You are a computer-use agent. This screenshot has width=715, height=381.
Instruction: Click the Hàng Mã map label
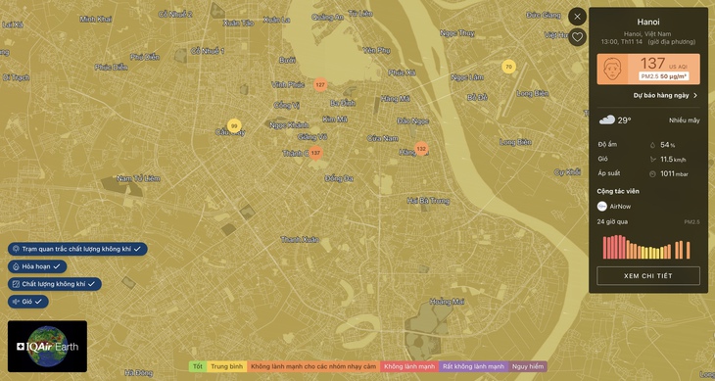click(396, 99)
